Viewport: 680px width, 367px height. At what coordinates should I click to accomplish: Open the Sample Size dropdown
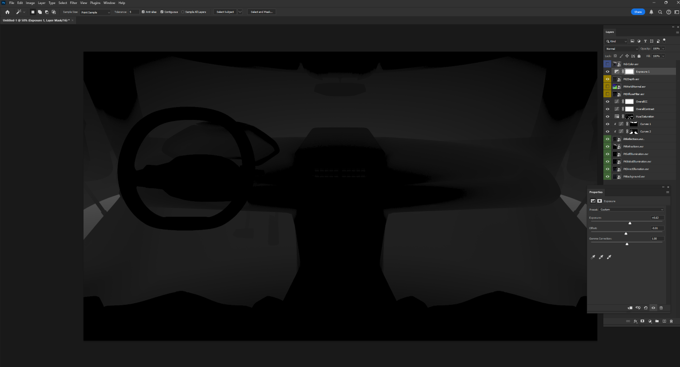pyautogui.click(x=95, y=12)
